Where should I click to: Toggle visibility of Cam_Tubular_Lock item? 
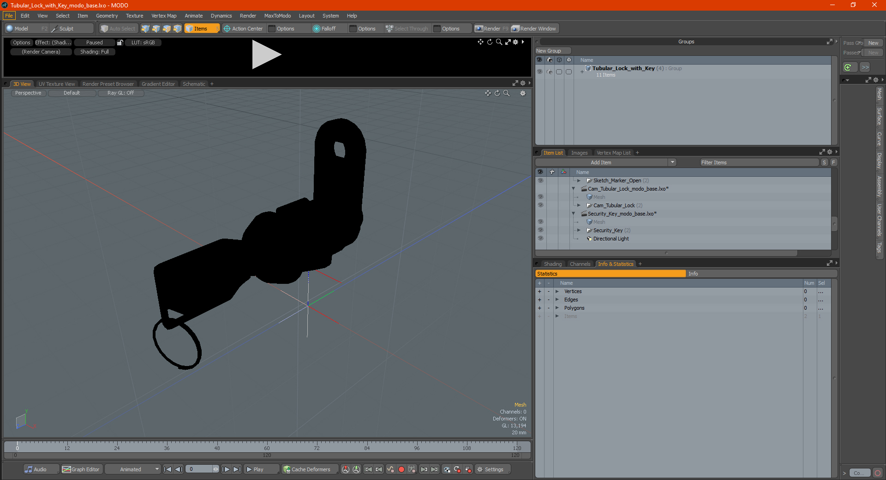coord(540,205)
